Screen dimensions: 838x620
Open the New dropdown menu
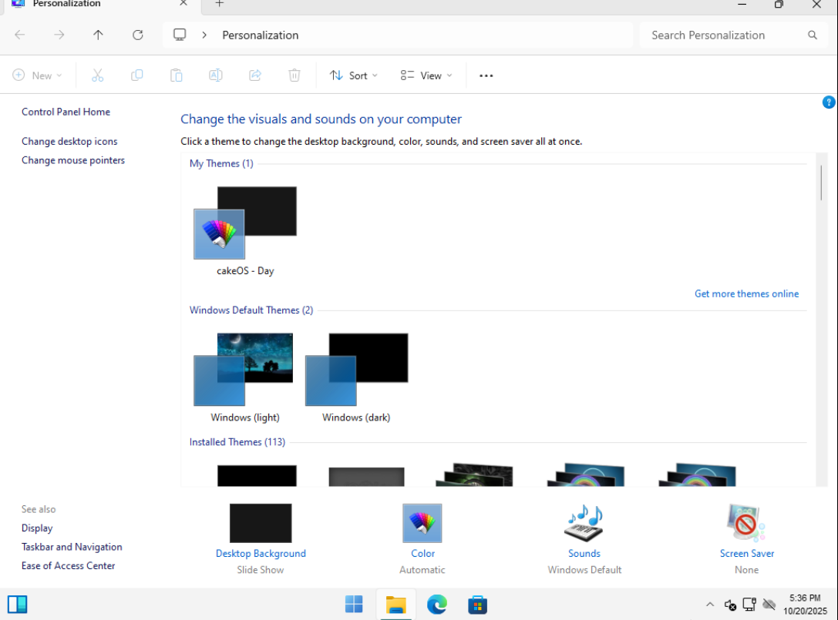(x=38, y=75)
